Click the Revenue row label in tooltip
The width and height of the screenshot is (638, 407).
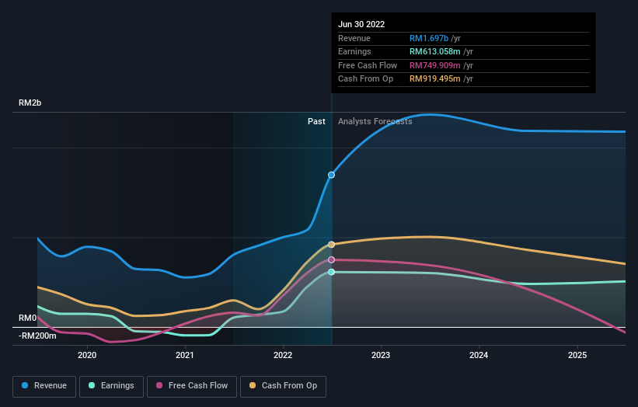354,38
